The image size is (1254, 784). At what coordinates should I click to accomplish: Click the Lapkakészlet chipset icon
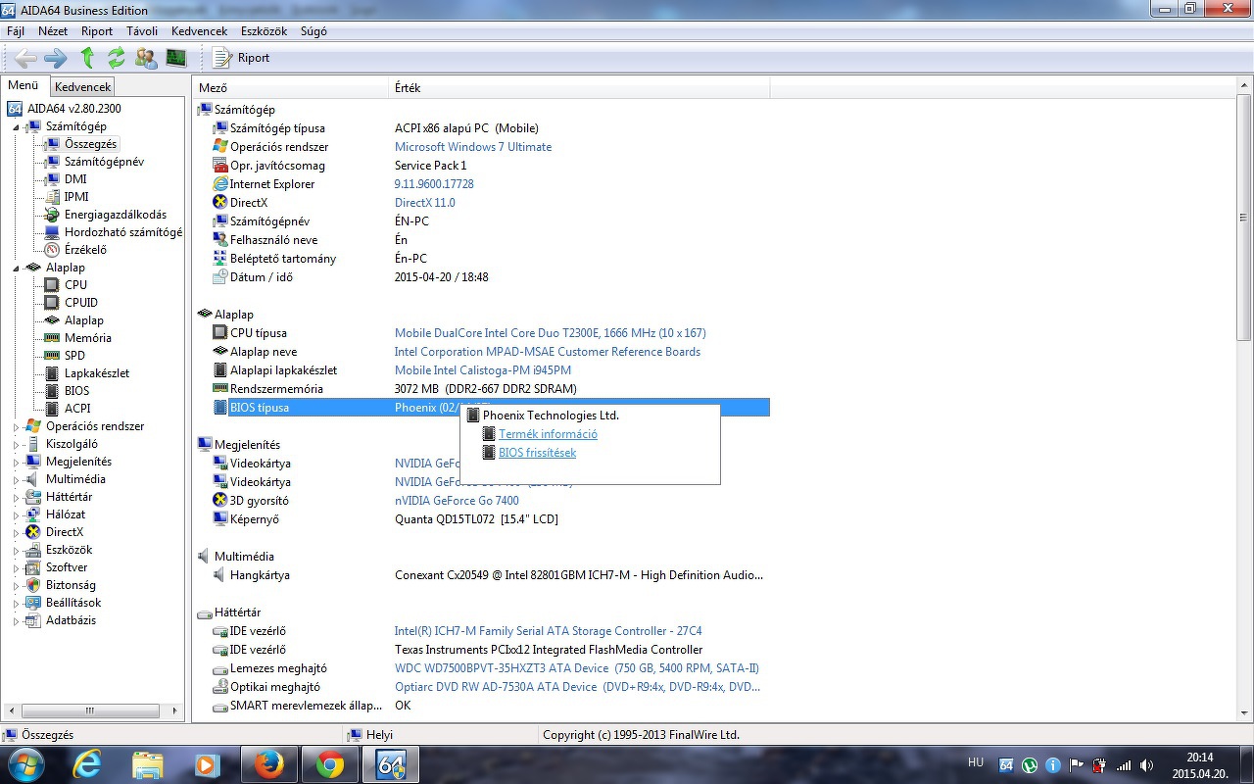coord(53,373)
